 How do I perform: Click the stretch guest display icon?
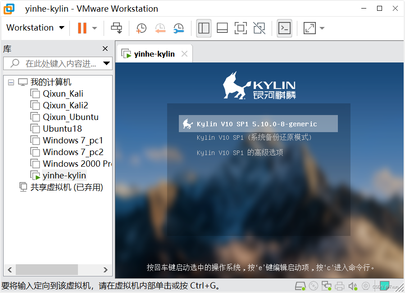309,28
